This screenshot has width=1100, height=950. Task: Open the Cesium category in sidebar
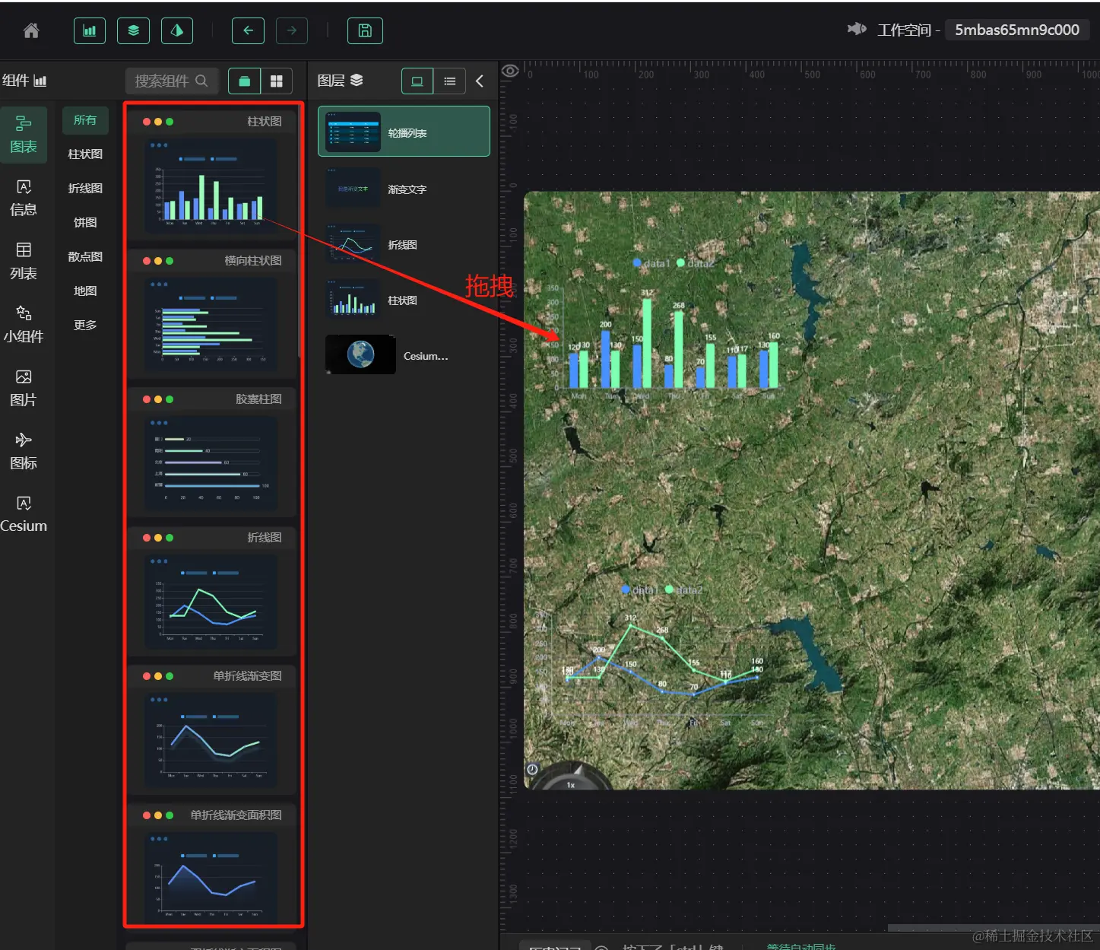(x=24, y=514)
